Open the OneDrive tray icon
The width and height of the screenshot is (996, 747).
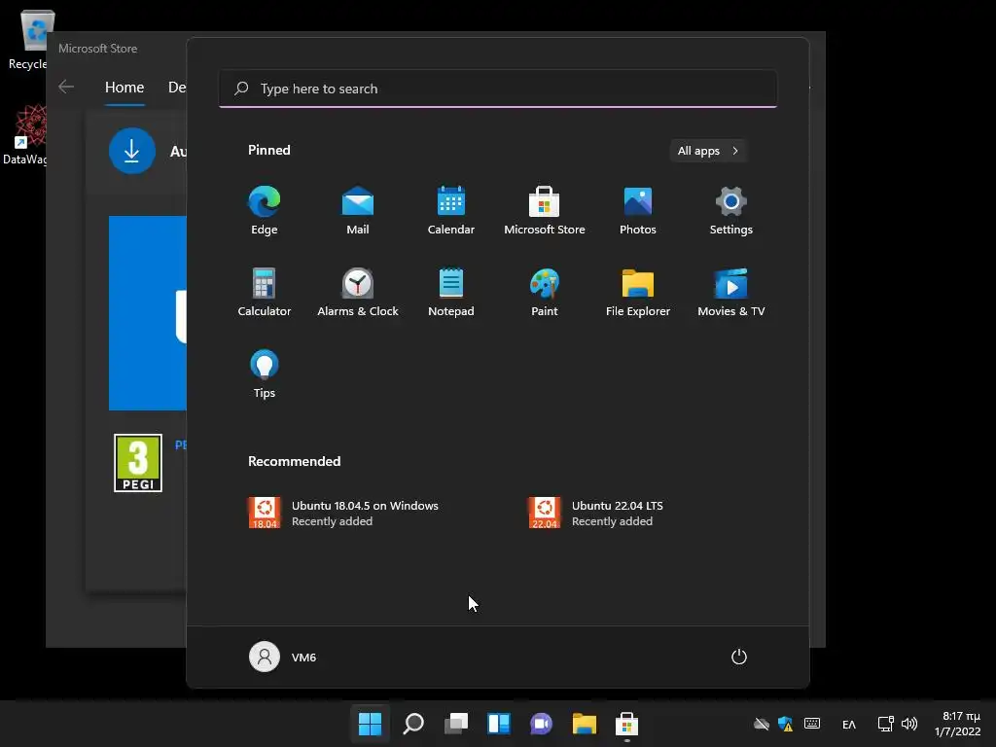762,724
